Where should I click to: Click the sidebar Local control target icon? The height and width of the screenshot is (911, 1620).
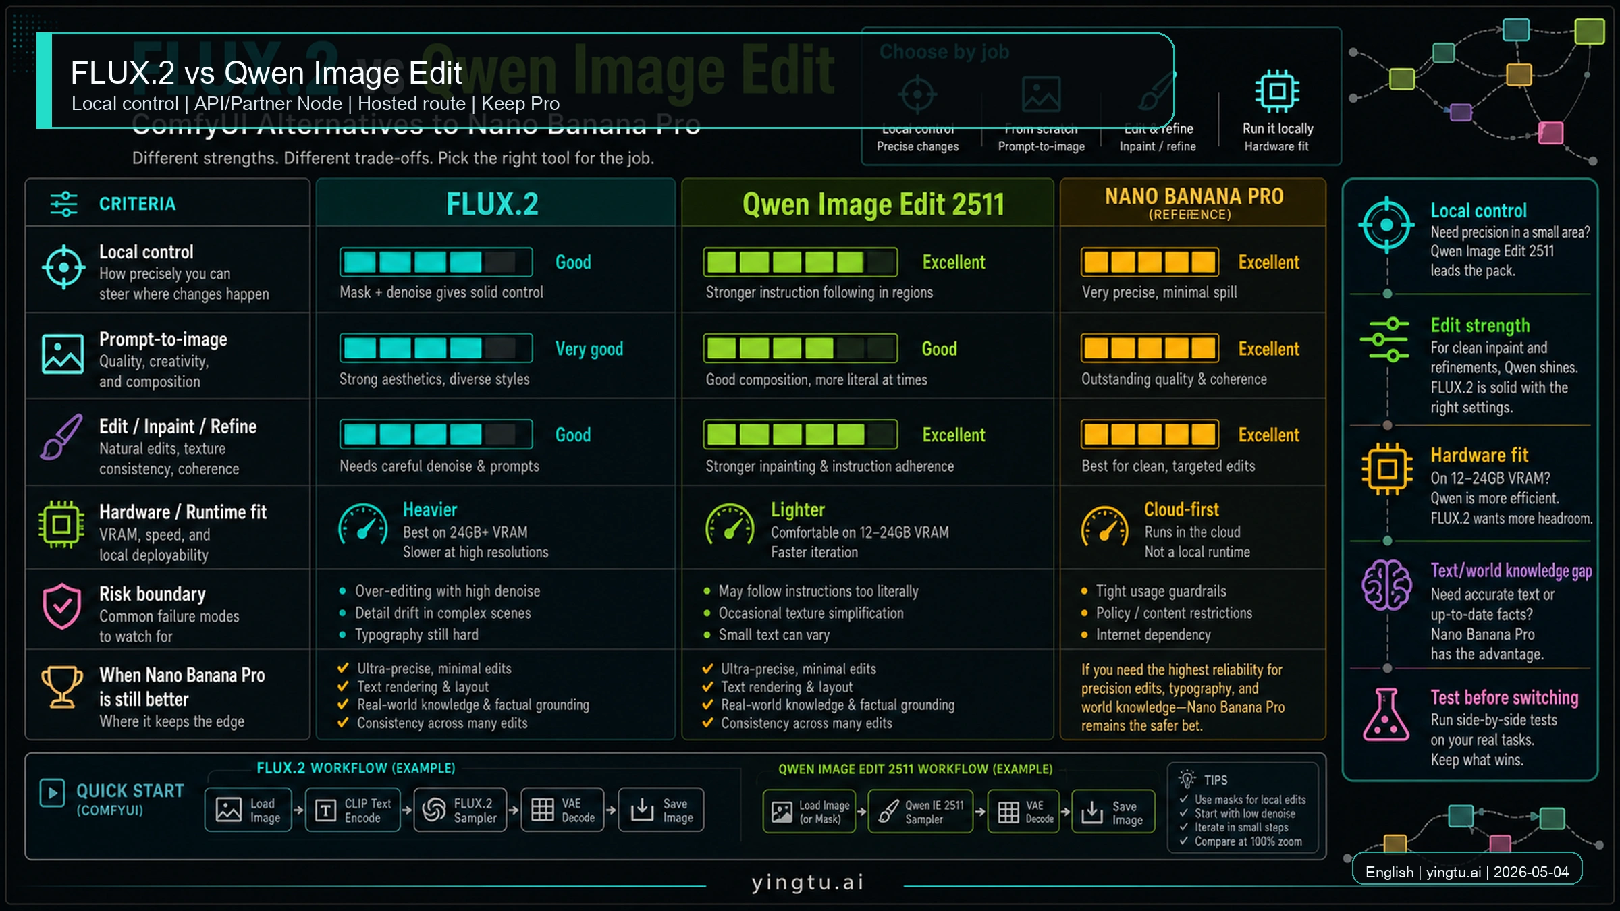1386,225
